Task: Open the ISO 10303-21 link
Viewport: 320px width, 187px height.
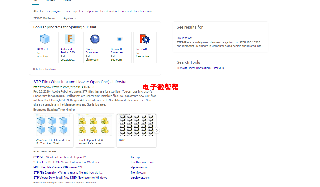Action: 184,38
